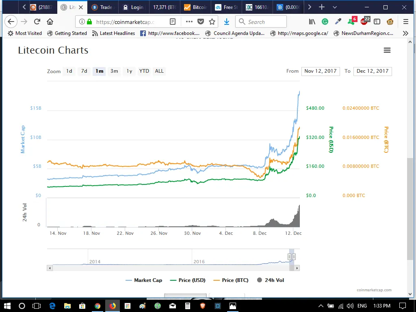Toggle the sidebar view icon
Image resolution: width=416 pixels, height=312 pixels.
click(x=377, y=22)
